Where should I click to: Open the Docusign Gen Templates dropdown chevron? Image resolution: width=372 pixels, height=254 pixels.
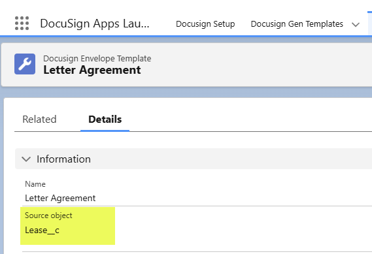(x=356, y=24)
